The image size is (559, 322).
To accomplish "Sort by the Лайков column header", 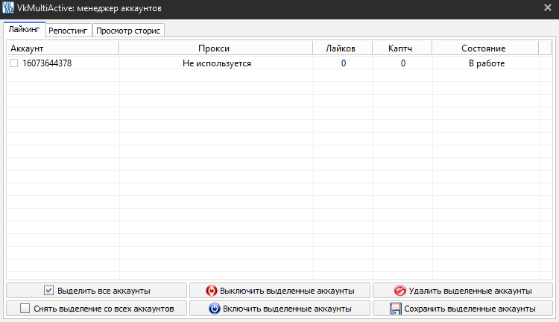I will click(343, 48).
